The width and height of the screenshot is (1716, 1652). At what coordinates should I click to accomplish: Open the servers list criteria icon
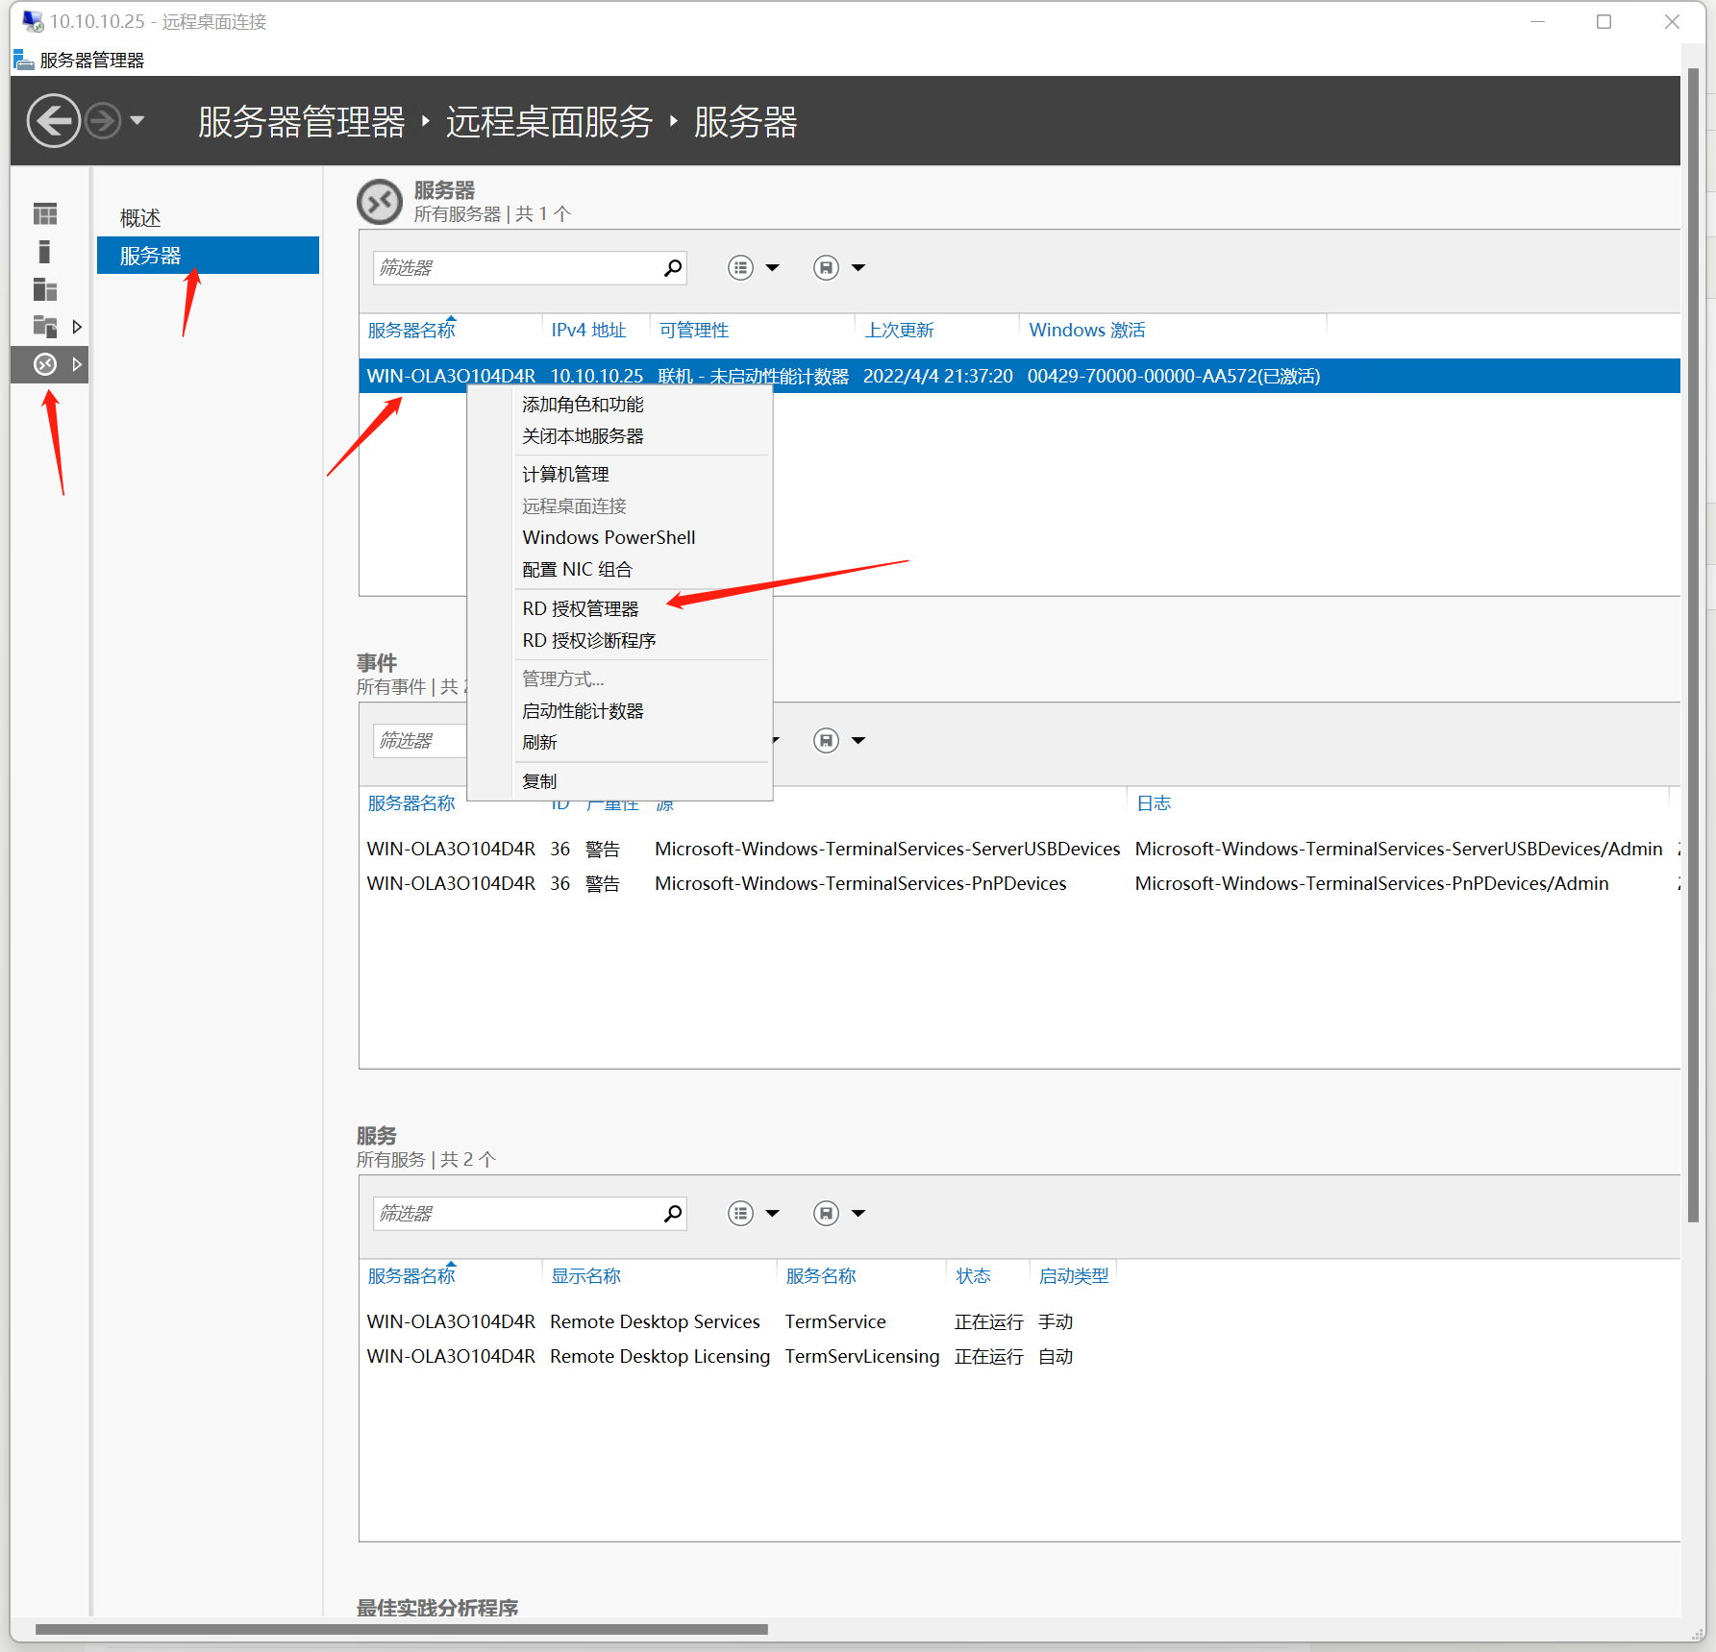[x=740, y=268]
